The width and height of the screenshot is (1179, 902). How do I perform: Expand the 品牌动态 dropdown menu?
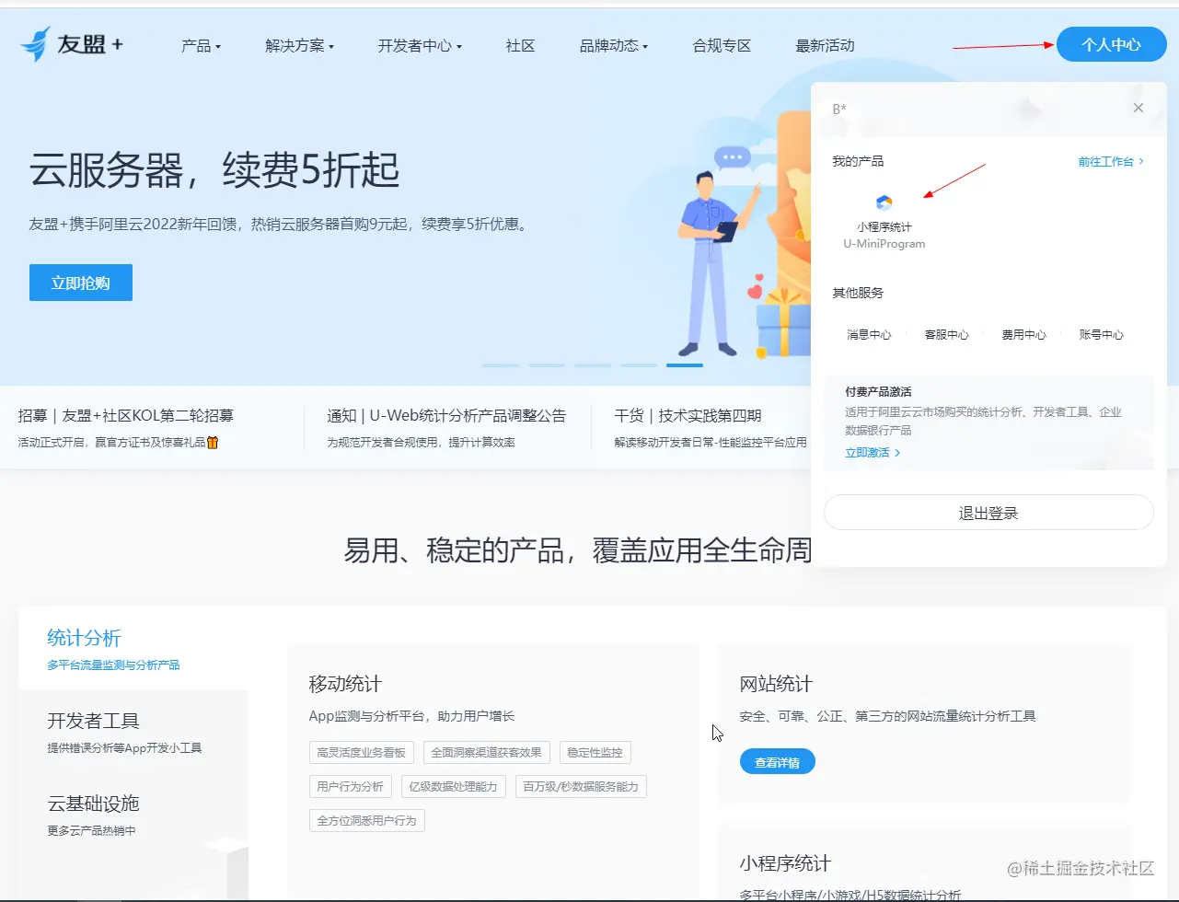pos(614,45)
